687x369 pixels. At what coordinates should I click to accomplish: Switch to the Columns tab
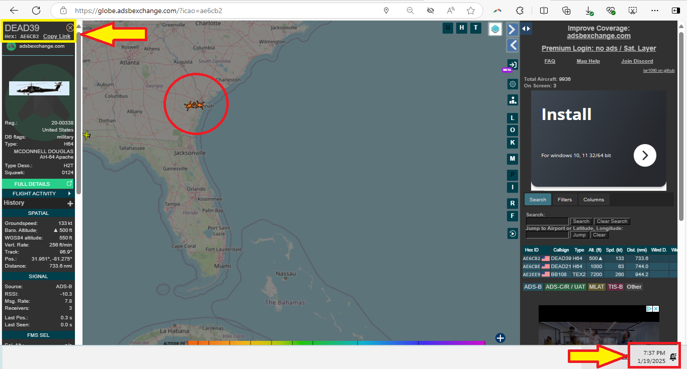593,199
